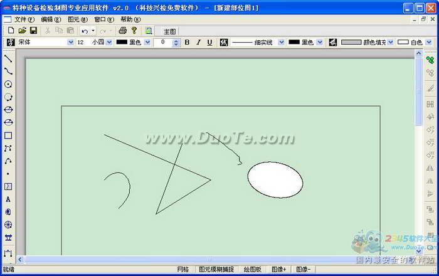
Task: Click the Save floppy disk icon
Action: tap(34, 31)
